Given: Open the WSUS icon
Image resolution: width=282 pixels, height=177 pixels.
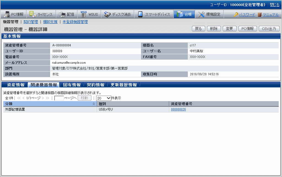Looking at the screenshot, I should 83,14.
